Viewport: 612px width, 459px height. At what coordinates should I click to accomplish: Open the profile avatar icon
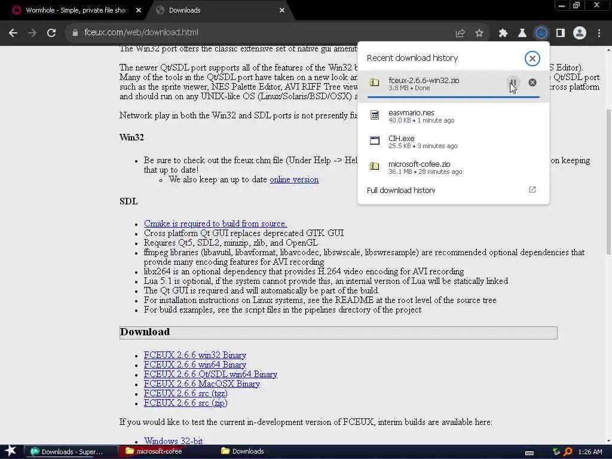click(580, 33)
